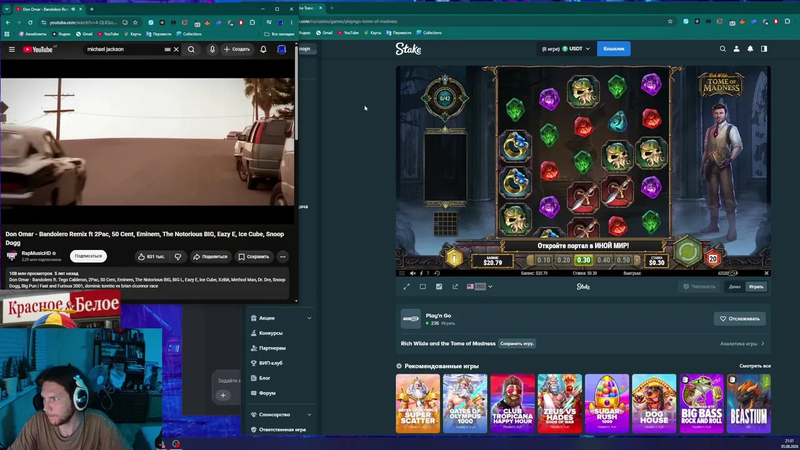800x450 pixels.
Task: Open Партнерам in the Stake sidebar
Action: (x=272, y=348)
